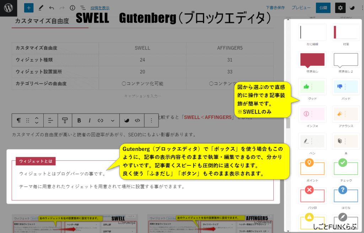Click the 投稿を表示 link
The width and height of the screenshot is (364, 233).
(x=100, y=8)
